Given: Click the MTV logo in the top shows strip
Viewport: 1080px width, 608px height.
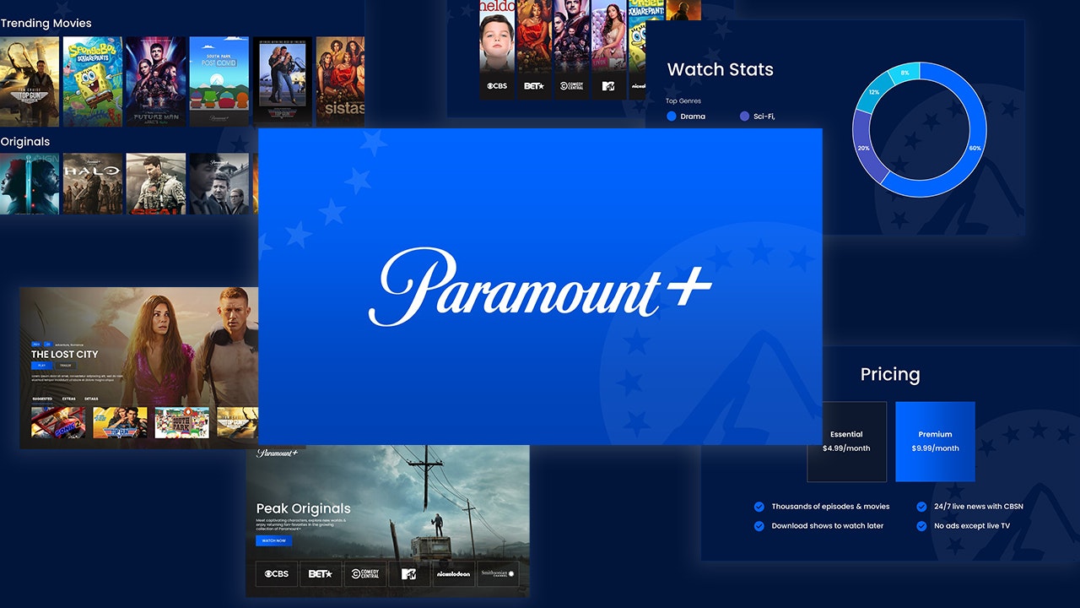Looking at the screenshot, I should (608, 86).
